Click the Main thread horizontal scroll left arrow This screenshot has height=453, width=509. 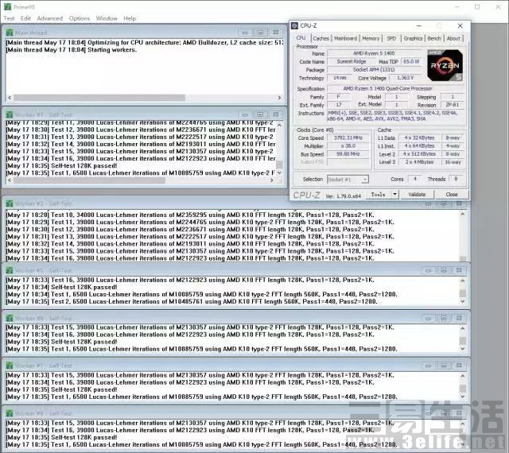point(10,98)
